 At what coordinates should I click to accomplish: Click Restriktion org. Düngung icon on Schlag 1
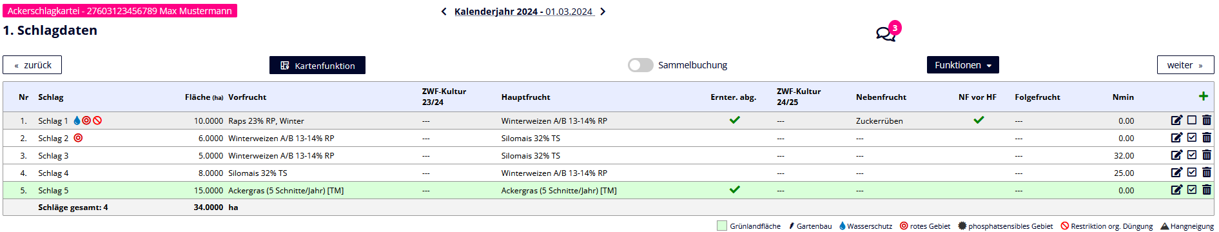(x=97, y=121)
